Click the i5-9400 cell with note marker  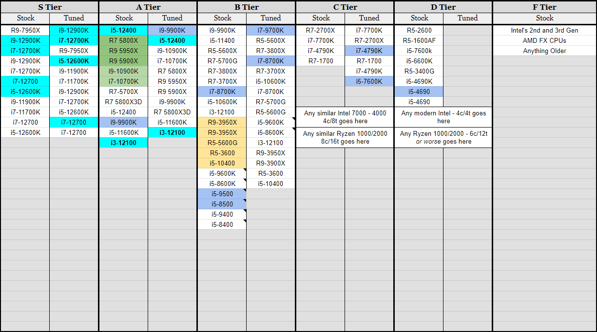click(222, 214)
